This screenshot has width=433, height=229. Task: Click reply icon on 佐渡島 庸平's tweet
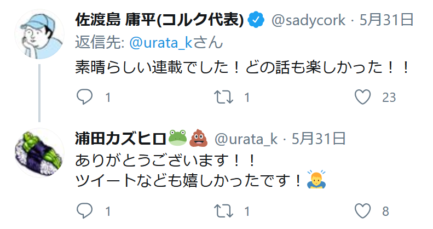[x=84, y=98]
